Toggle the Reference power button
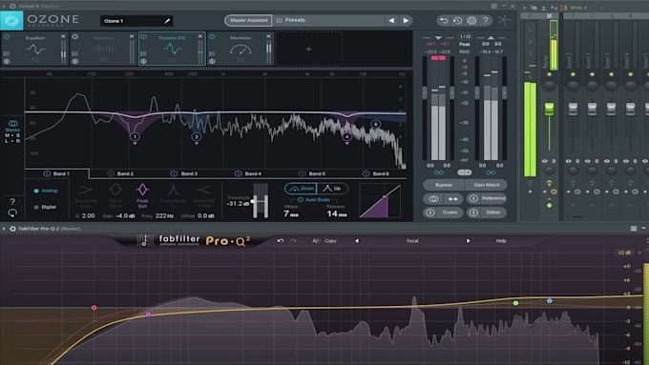 pyautogui.click(x=473, y=199)
